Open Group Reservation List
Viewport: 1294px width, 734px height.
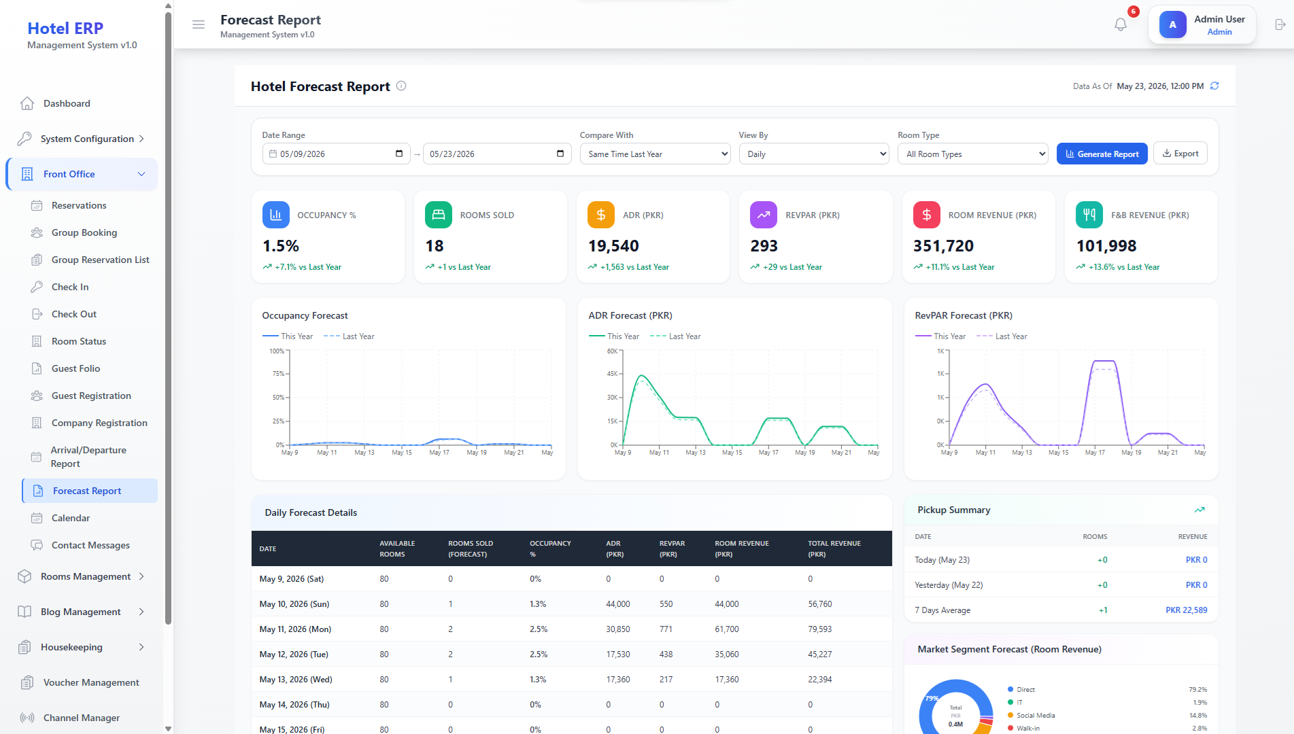pos(100,260)
